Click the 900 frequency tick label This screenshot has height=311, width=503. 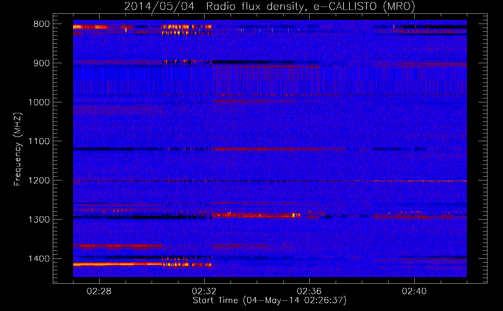click(x=42, y=63)
